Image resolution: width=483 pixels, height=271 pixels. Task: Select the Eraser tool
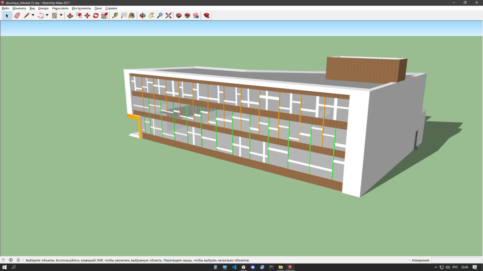pyautogui.click(x=17, y=16)
